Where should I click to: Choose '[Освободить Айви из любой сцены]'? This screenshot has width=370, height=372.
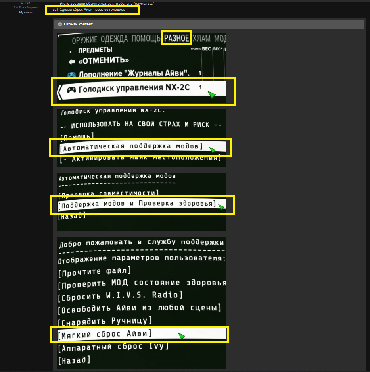pyautogui.click(x=139, y=308)
